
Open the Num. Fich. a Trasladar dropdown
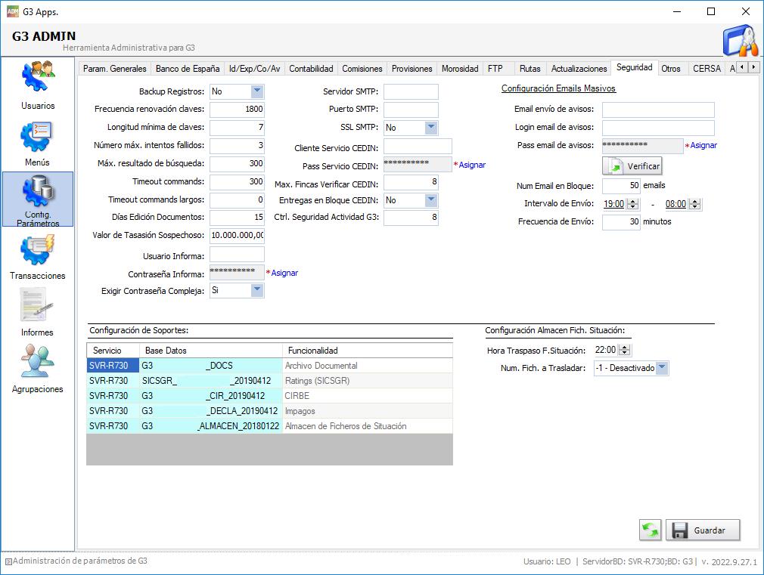coord(662,368)
